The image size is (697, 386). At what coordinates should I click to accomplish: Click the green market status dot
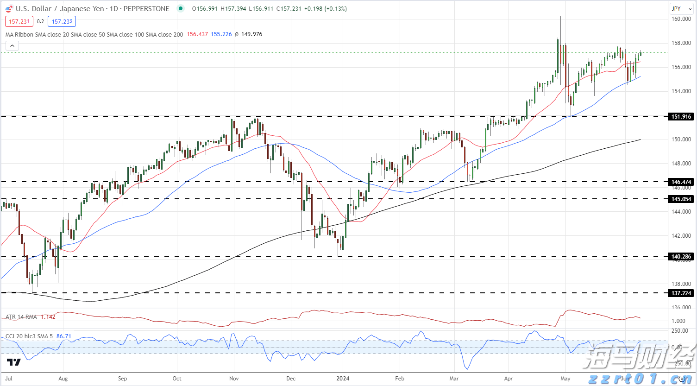[181, 8]
